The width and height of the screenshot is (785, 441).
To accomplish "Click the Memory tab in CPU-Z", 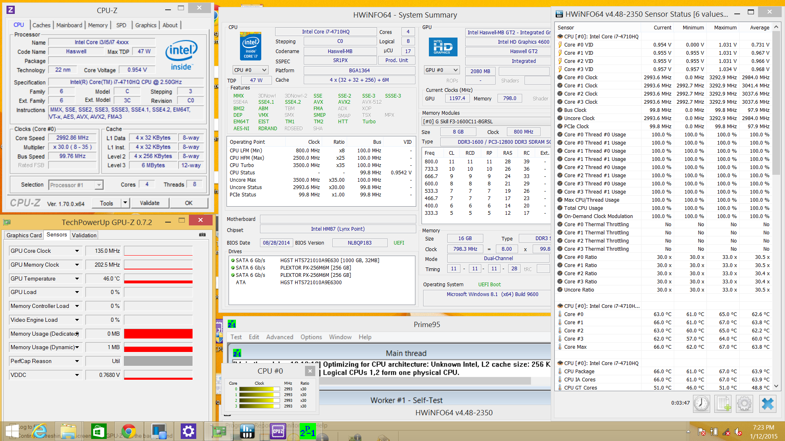I will point(98,25).
